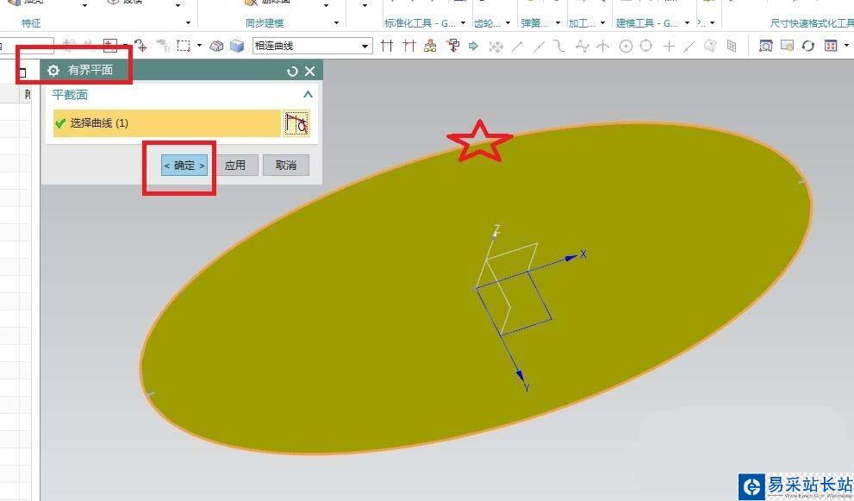
Task: Click the pan view hand icon
Action: (787, 46)
